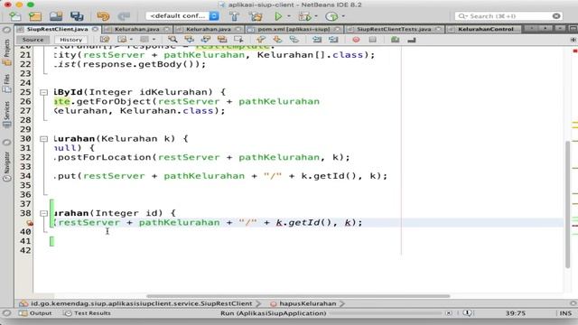Open the Run Project dropdown arrow

click(289, 16)
